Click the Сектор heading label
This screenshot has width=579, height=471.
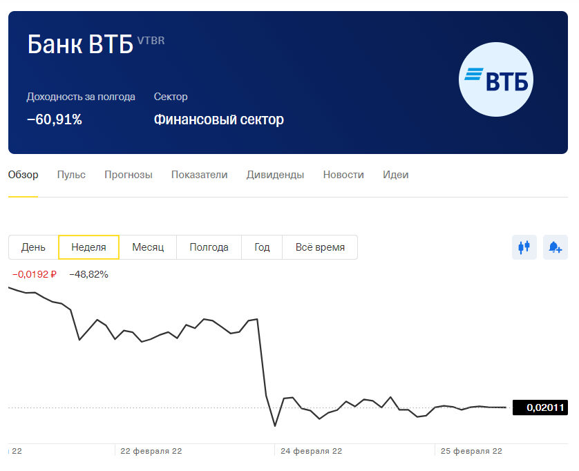[x=171, y=97]
